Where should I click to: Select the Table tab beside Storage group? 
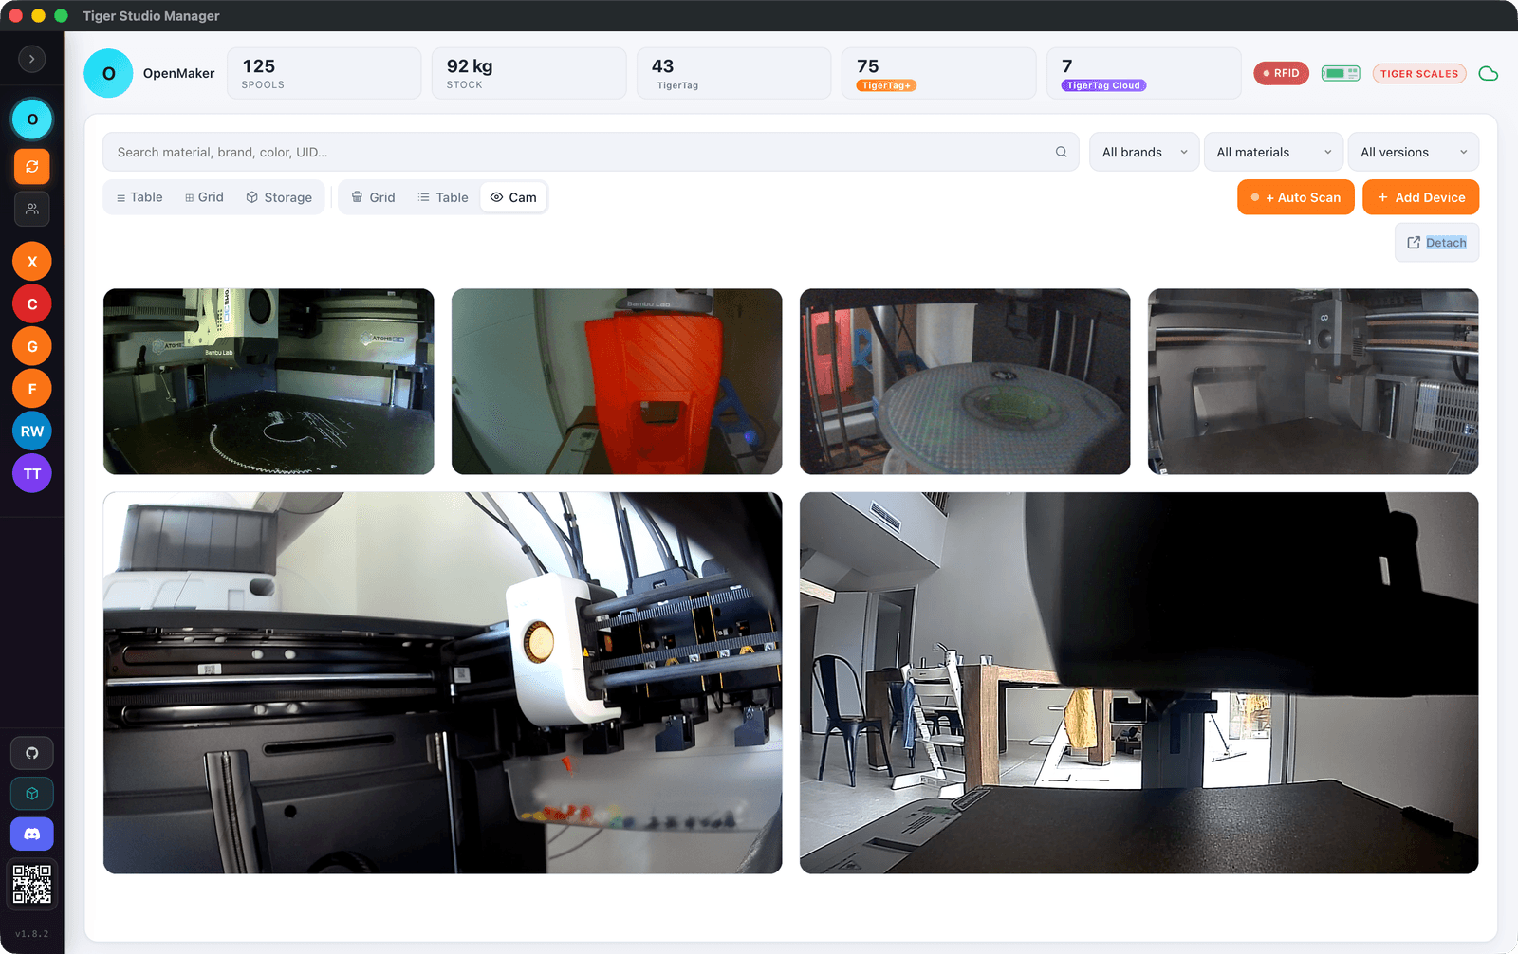(139, 197)
